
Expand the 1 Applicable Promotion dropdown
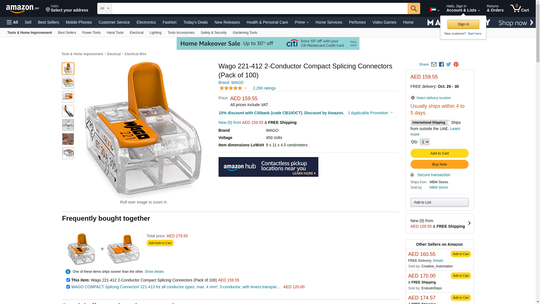click(370, 113)
